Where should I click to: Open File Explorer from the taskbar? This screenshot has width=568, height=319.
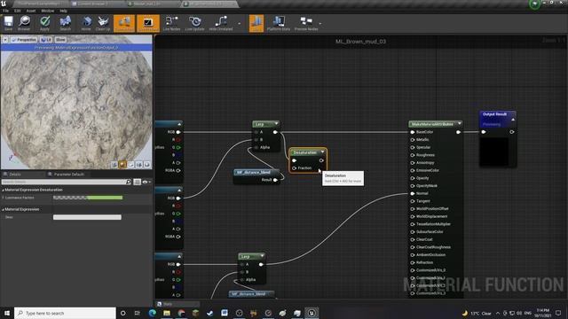[x=167, y=313]
